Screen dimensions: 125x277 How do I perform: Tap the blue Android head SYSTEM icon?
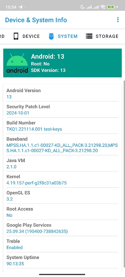coord(51,36)
